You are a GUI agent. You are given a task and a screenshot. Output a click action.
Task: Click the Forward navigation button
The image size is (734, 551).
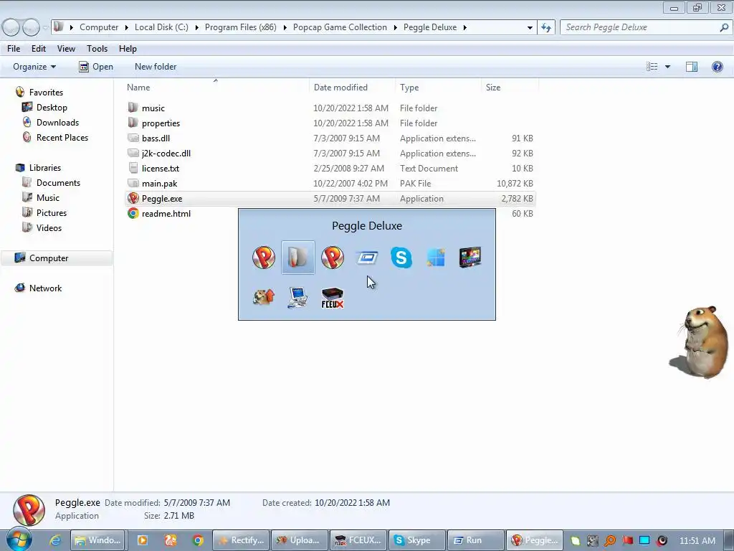pyautogui.click(x=31, y=27)
